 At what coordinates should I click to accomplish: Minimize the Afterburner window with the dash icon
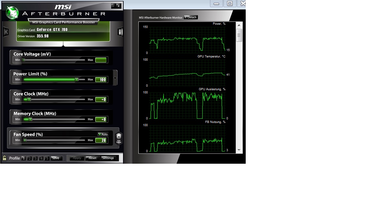(x=113, y=6)
